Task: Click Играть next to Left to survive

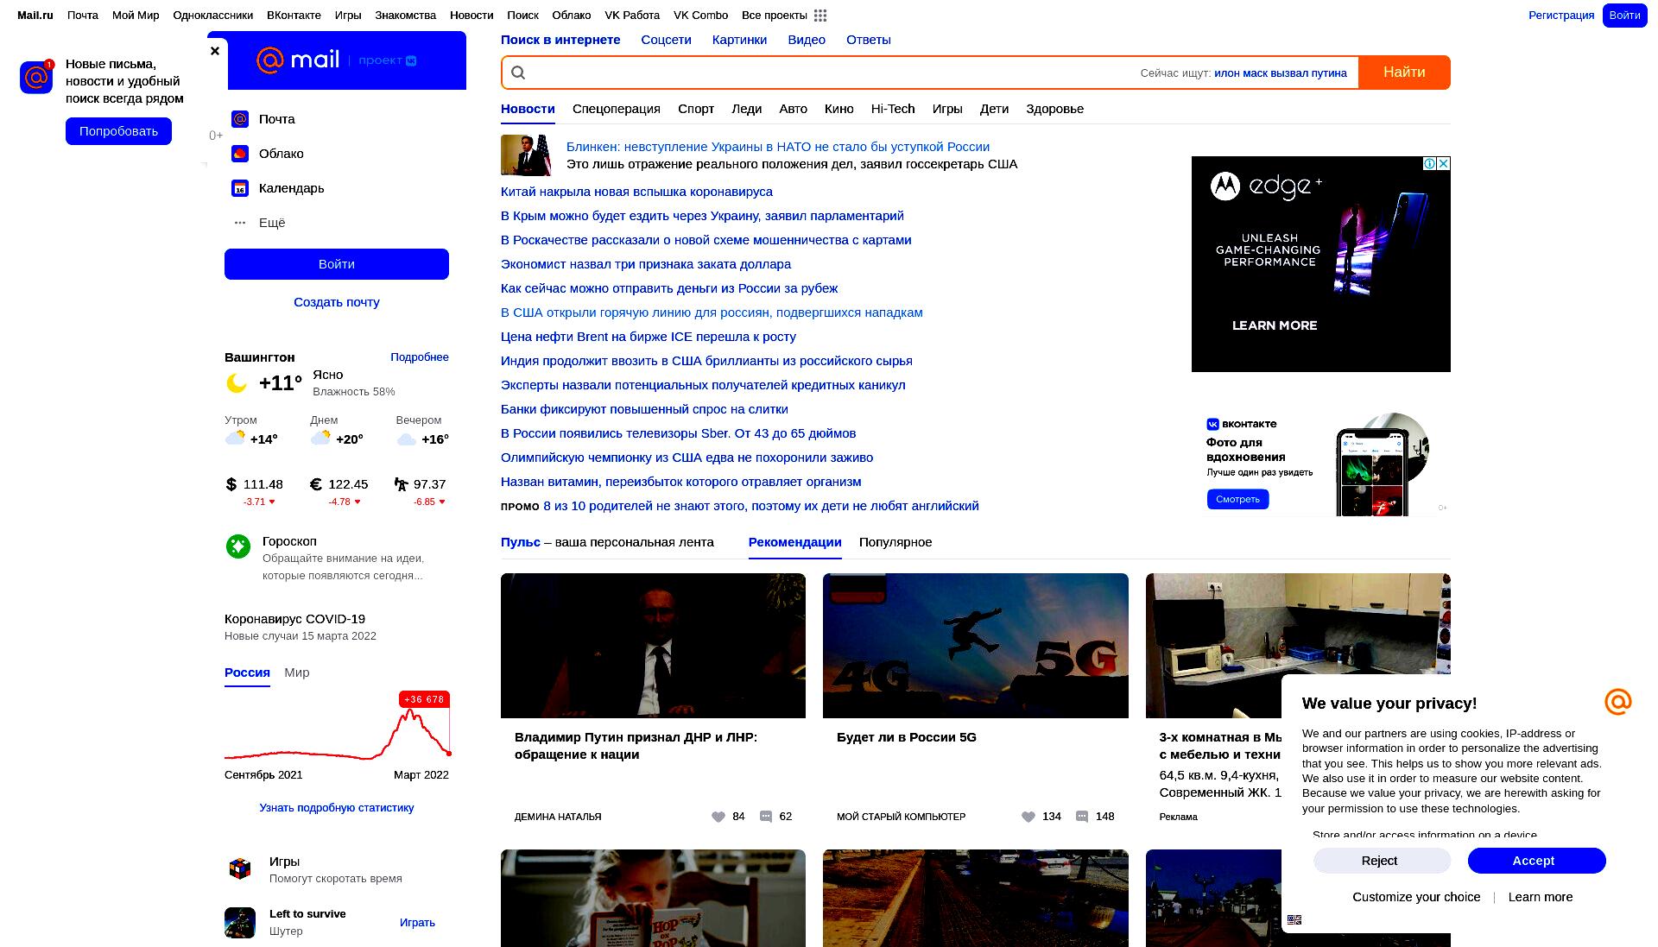Action: (x=417, y=923)
